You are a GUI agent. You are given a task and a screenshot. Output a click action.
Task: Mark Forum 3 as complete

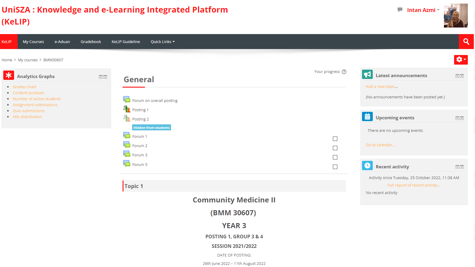335,157
